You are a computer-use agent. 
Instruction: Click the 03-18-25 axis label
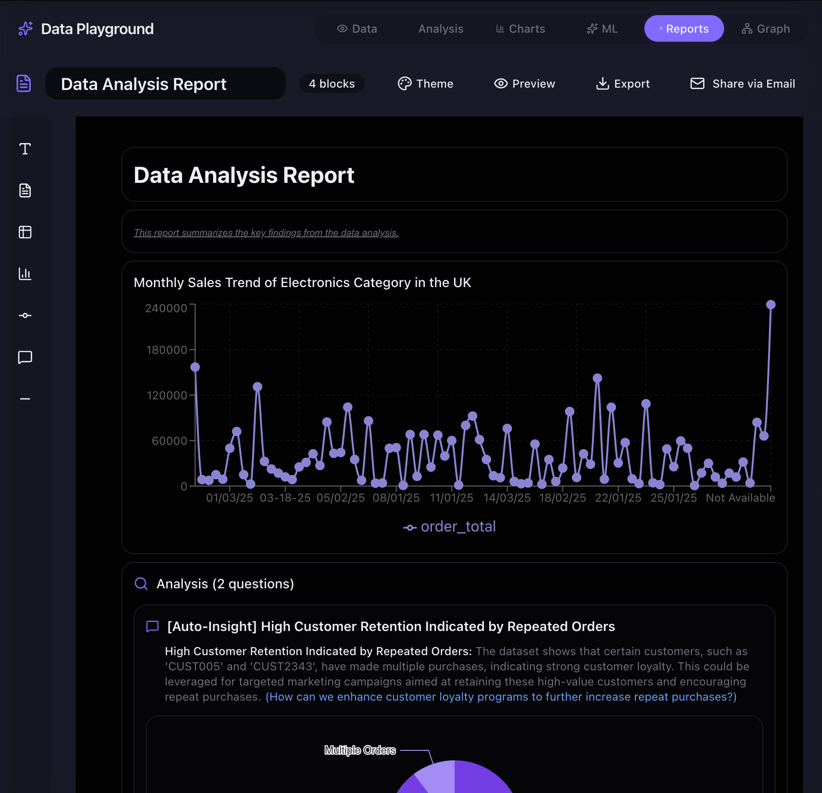(x=285, y=498)
